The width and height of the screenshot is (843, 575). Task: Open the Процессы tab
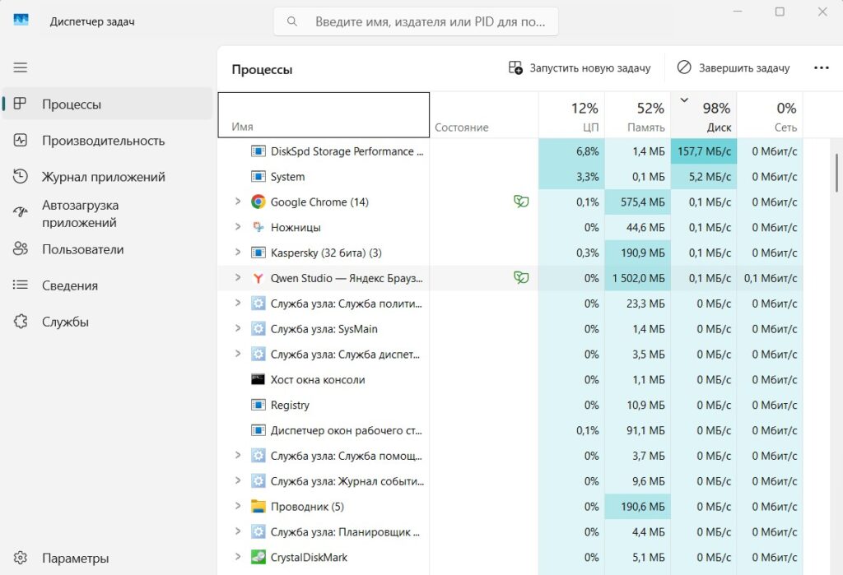coord(108,104)
